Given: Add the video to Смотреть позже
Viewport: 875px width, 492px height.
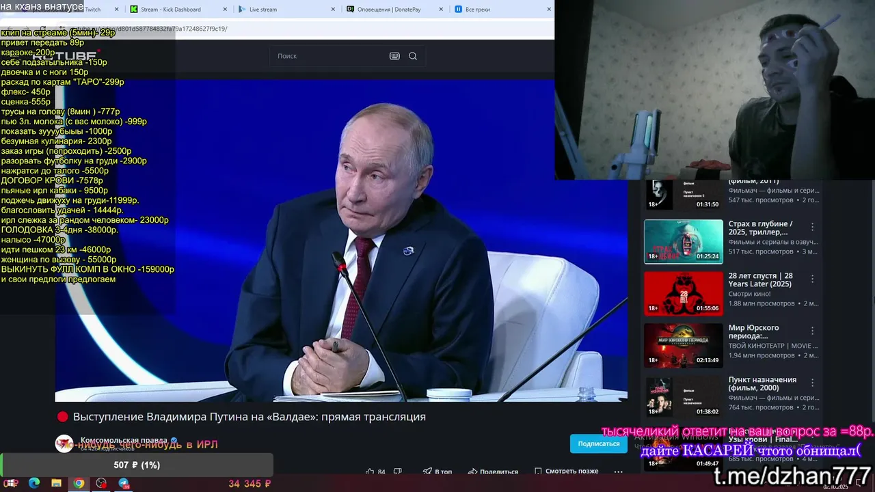Looking at the screenshot, I should (x=567, y=471).
